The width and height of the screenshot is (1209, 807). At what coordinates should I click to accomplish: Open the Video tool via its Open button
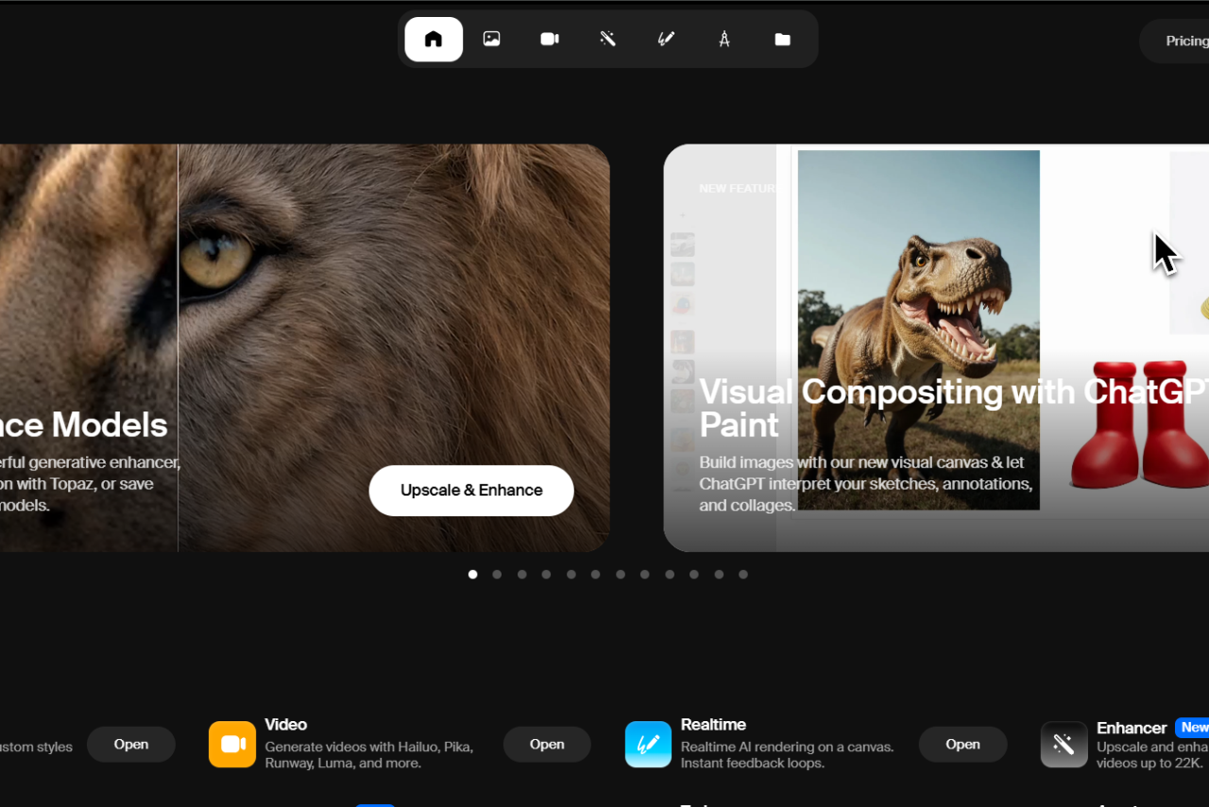547,745
